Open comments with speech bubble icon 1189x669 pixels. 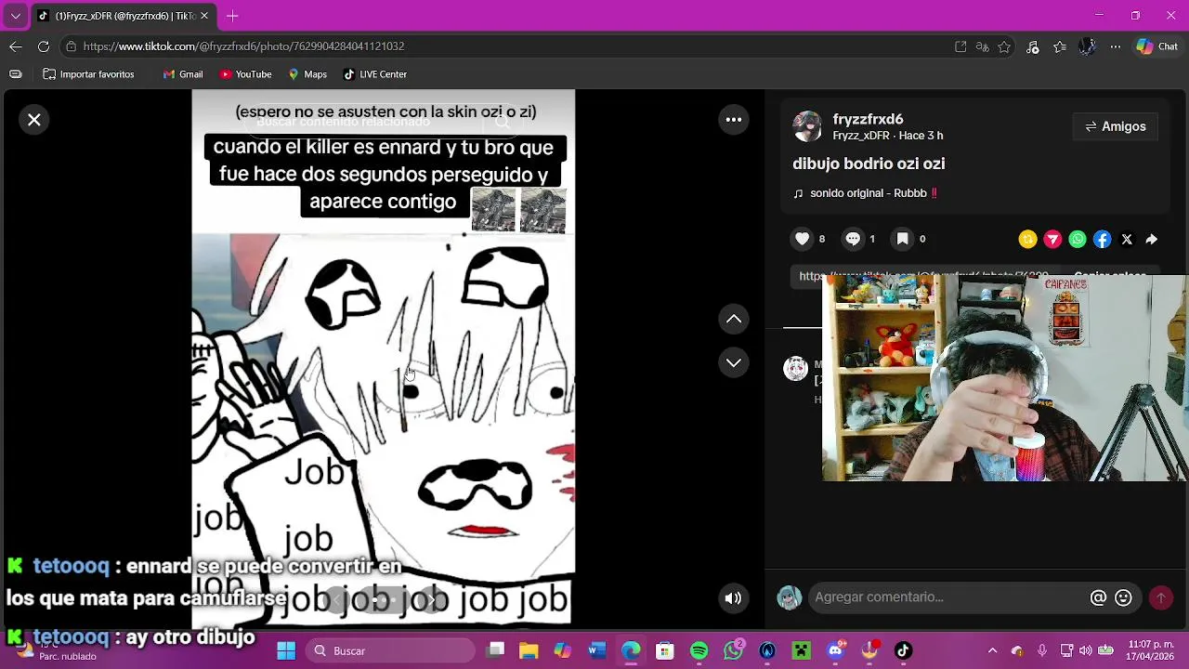pyautogui.click(x=853, y=239)
